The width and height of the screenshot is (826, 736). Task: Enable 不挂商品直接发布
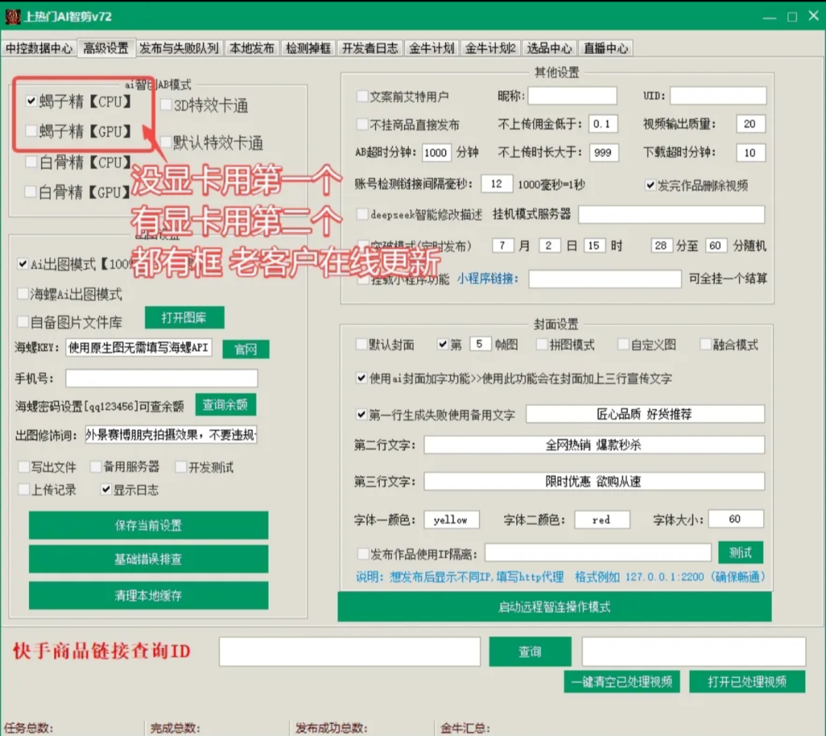(362, 124)
